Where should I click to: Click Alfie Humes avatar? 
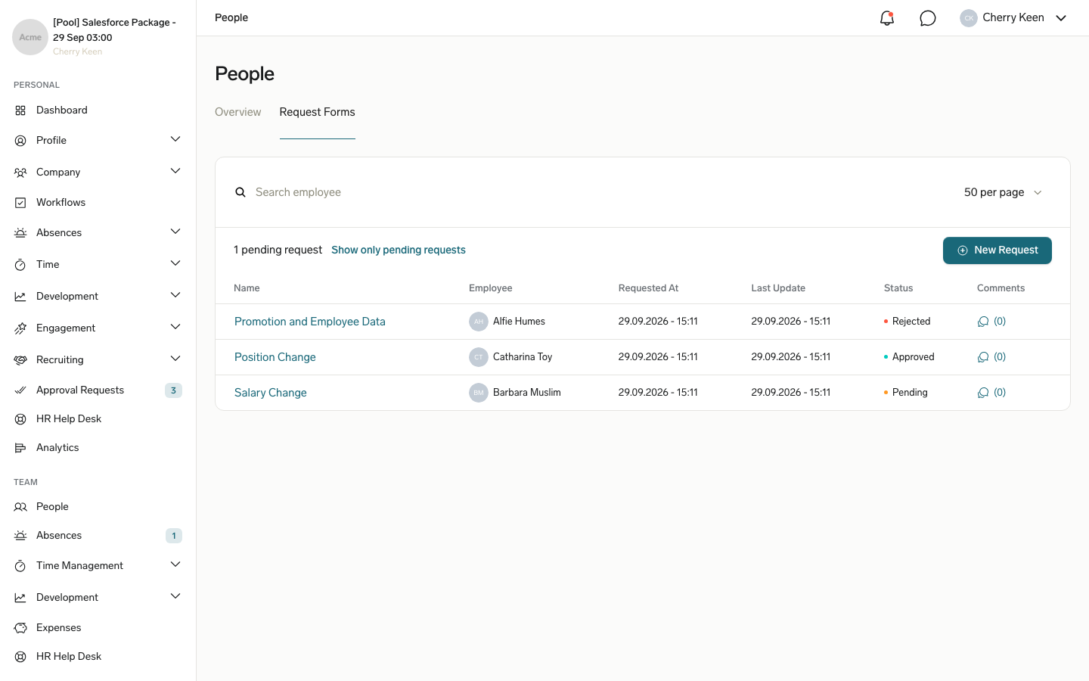[x=479, y=322]
